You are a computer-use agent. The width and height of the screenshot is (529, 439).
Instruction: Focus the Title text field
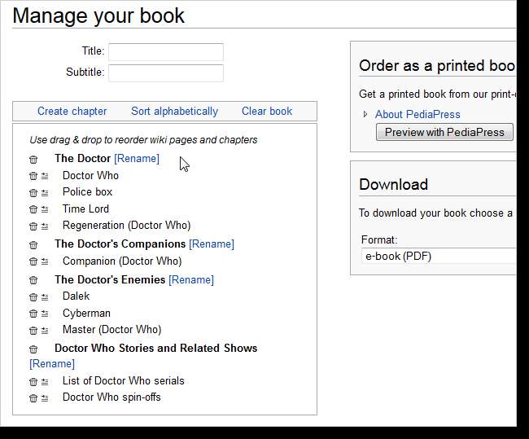pyautogui.click(x=166, y=52)
